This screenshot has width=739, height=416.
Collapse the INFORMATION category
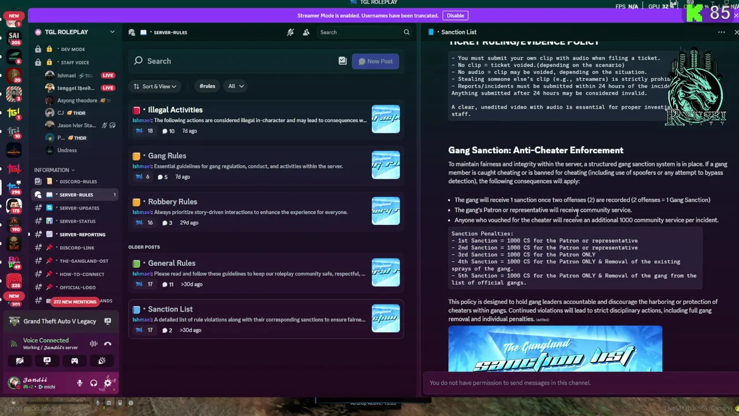point(54,170)
